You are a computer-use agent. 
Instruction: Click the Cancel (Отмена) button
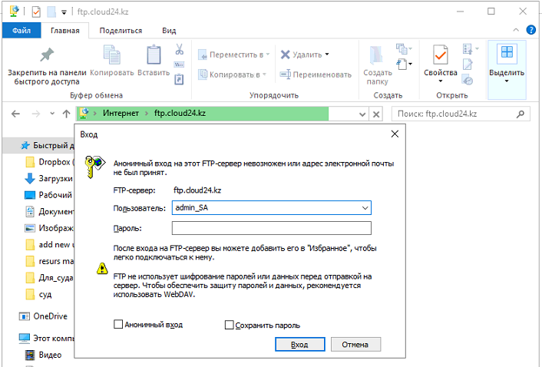click(x=355, y=345)
